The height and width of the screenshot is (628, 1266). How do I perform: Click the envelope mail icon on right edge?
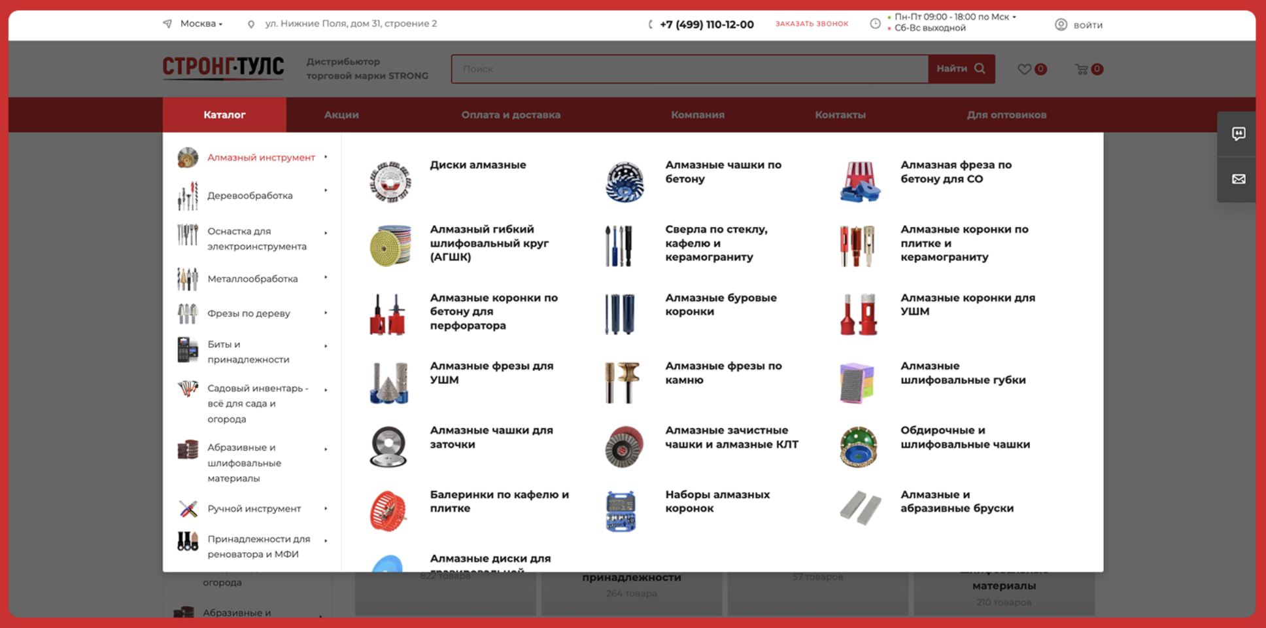pyautogui.click(x=1238, y=179)
